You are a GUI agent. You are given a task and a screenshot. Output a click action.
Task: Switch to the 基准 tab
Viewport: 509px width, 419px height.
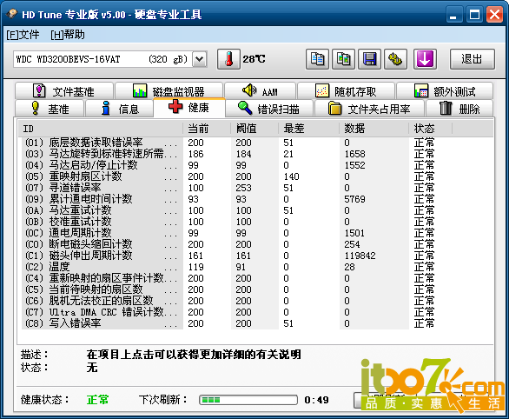click(50, 109)
